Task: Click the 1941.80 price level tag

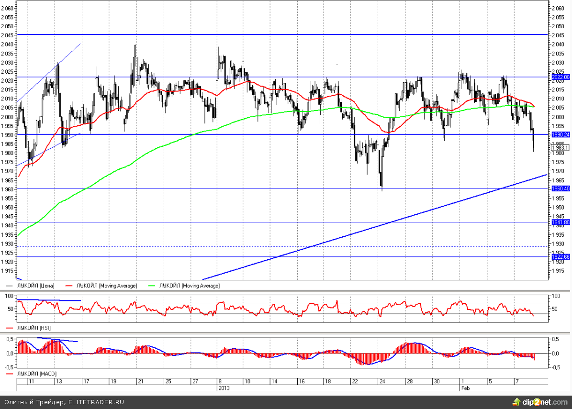Action: (x=561, y=222)
